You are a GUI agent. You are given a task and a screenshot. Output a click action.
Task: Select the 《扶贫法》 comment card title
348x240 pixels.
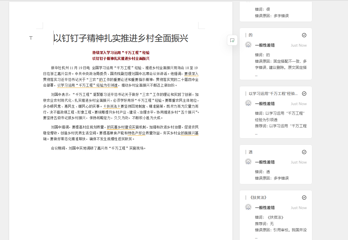258,198
